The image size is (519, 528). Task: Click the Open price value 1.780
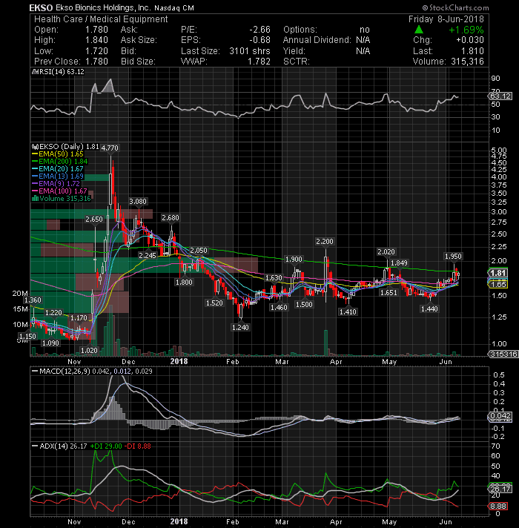(x=96, y=30)
